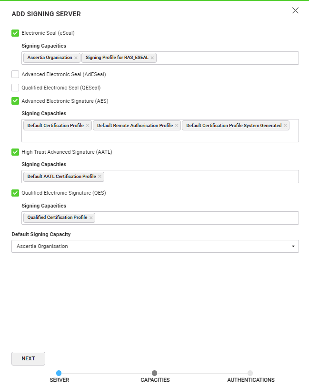Remove Qualified Certification Profile tag

[91, 218]
